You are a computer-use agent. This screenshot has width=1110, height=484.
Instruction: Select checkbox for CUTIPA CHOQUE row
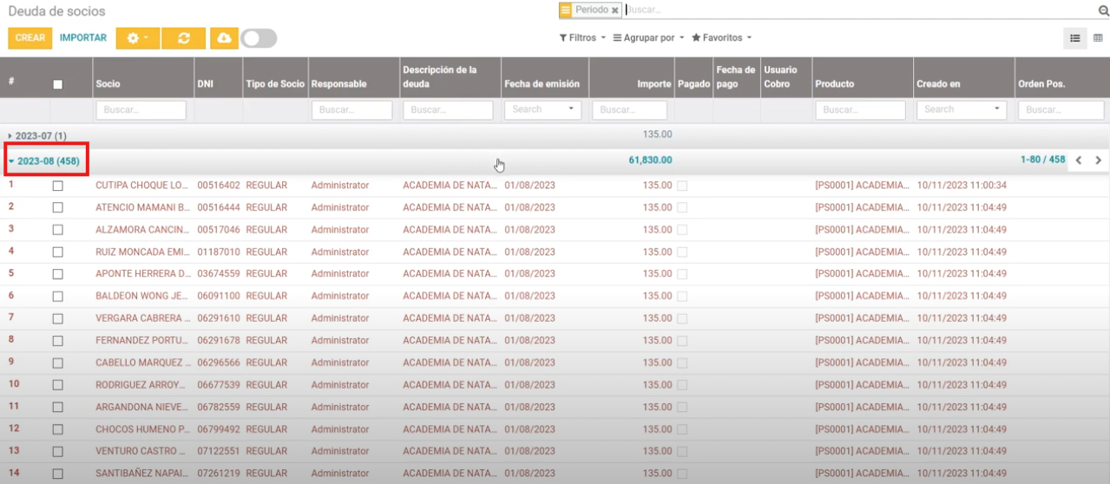58,186
